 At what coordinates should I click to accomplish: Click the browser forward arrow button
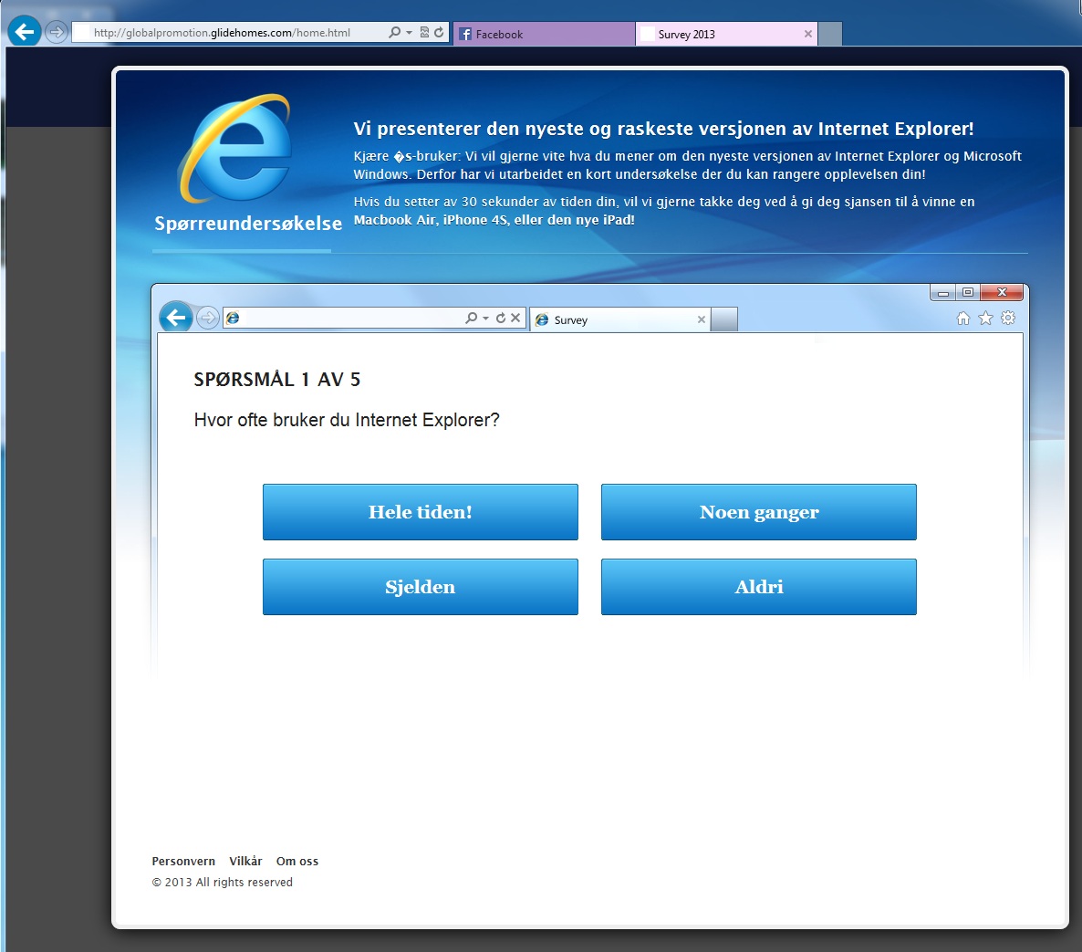click(57, 32)
